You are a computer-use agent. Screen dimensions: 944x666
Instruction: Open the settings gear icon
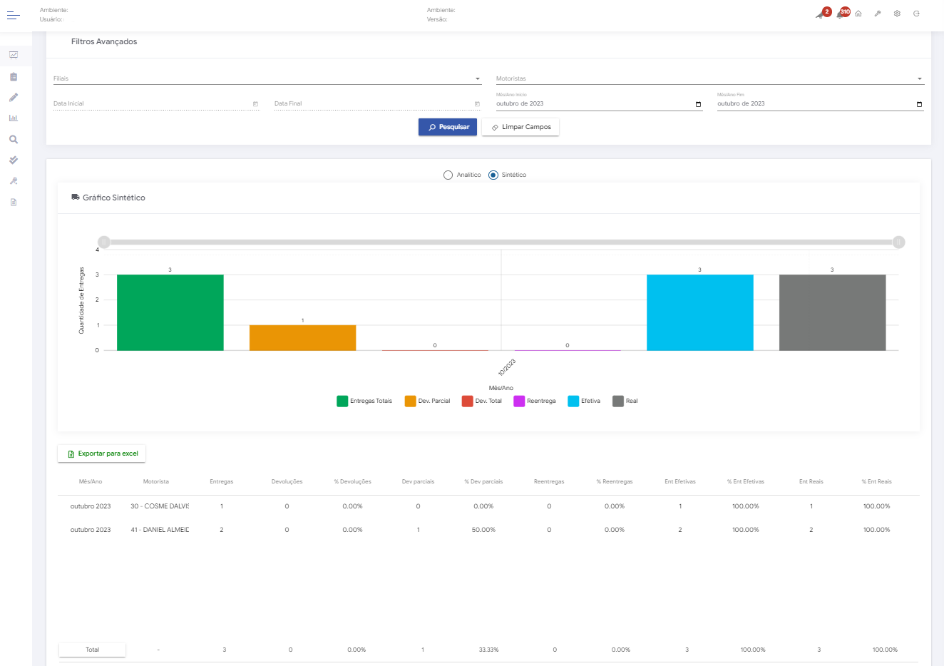click(897, 14)
